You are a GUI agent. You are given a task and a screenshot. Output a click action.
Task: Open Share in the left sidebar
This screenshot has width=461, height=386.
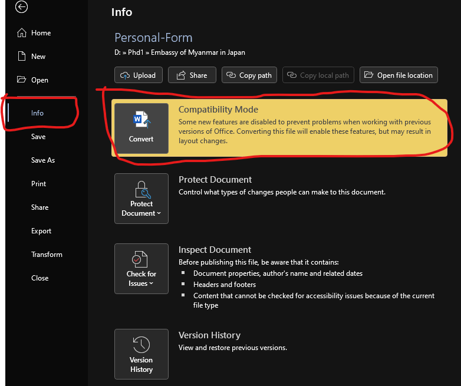[x=39, y=207]
